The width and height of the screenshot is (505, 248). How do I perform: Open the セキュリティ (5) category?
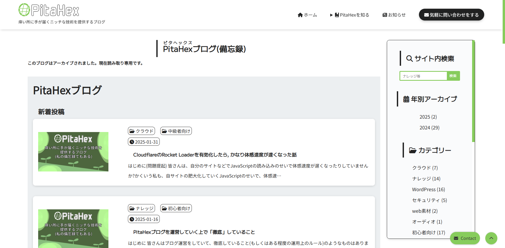pyautogui.click(x=429, y=200)
